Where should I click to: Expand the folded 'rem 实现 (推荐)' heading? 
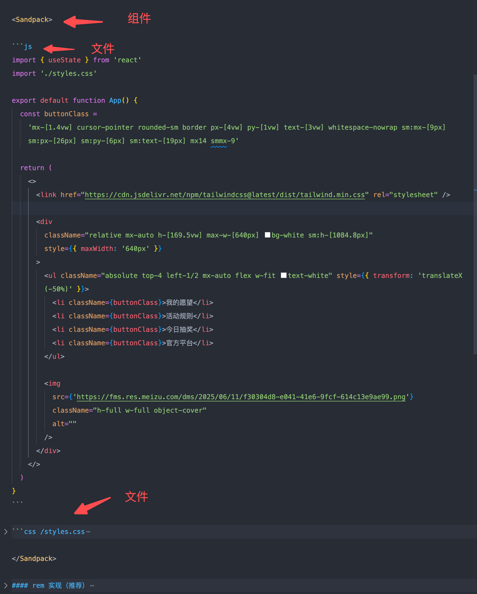pyautogui.click(x=6, y=586)
